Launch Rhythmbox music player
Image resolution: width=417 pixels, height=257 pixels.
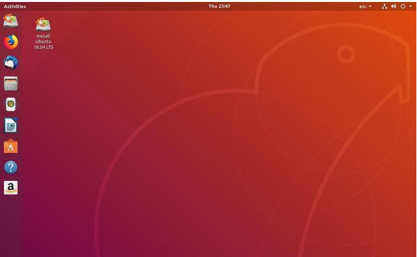point(11,104)
